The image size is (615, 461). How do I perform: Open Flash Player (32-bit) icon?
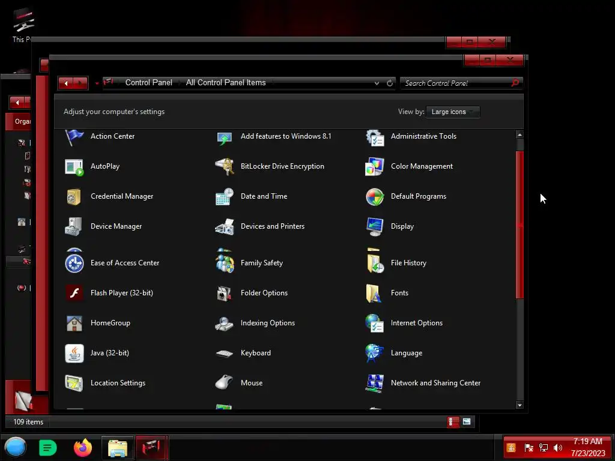74,293
